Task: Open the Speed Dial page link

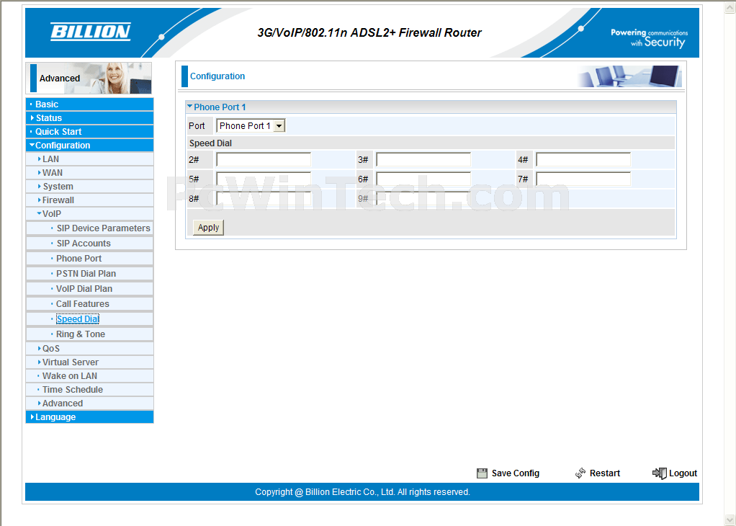Action: tap(78, 319)
